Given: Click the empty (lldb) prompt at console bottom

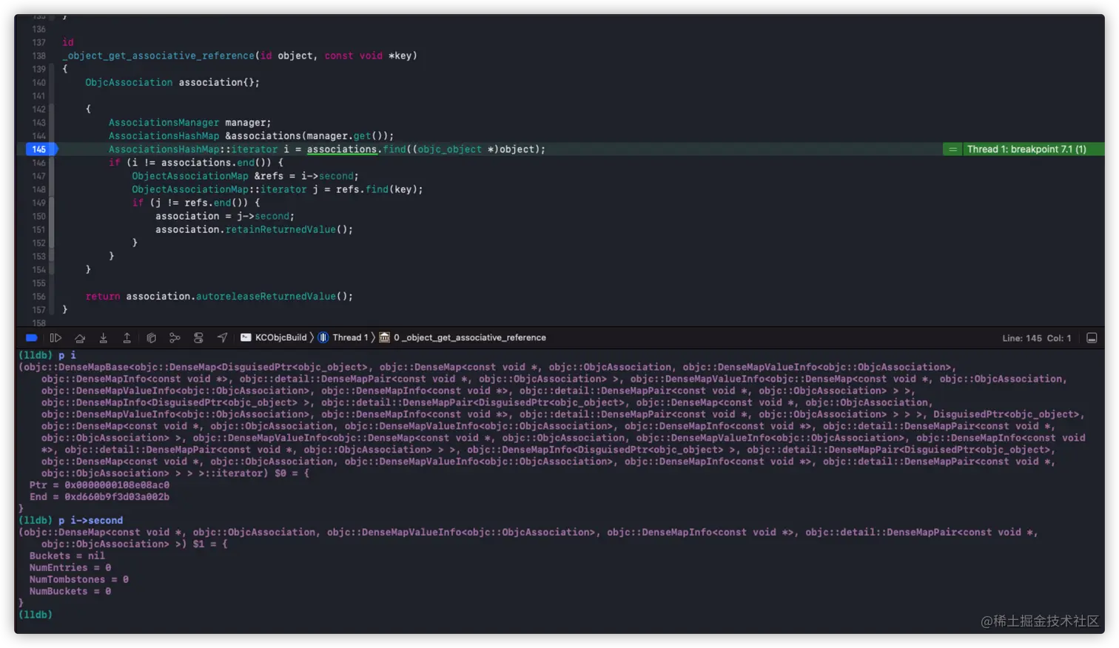Looking at the screenshot, I should [36, 615].
